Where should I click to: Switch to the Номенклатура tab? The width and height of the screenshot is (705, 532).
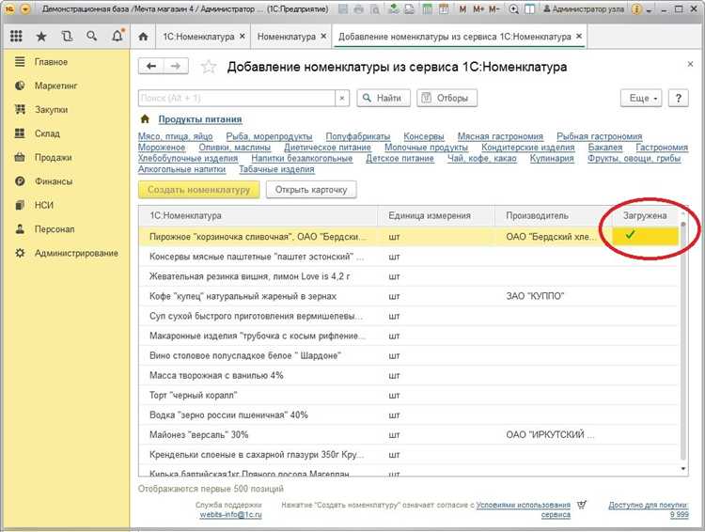[287, 37]
